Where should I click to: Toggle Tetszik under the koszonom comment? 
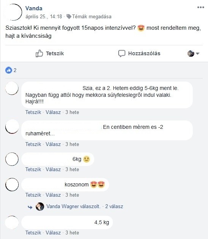(x=33, y=195)
